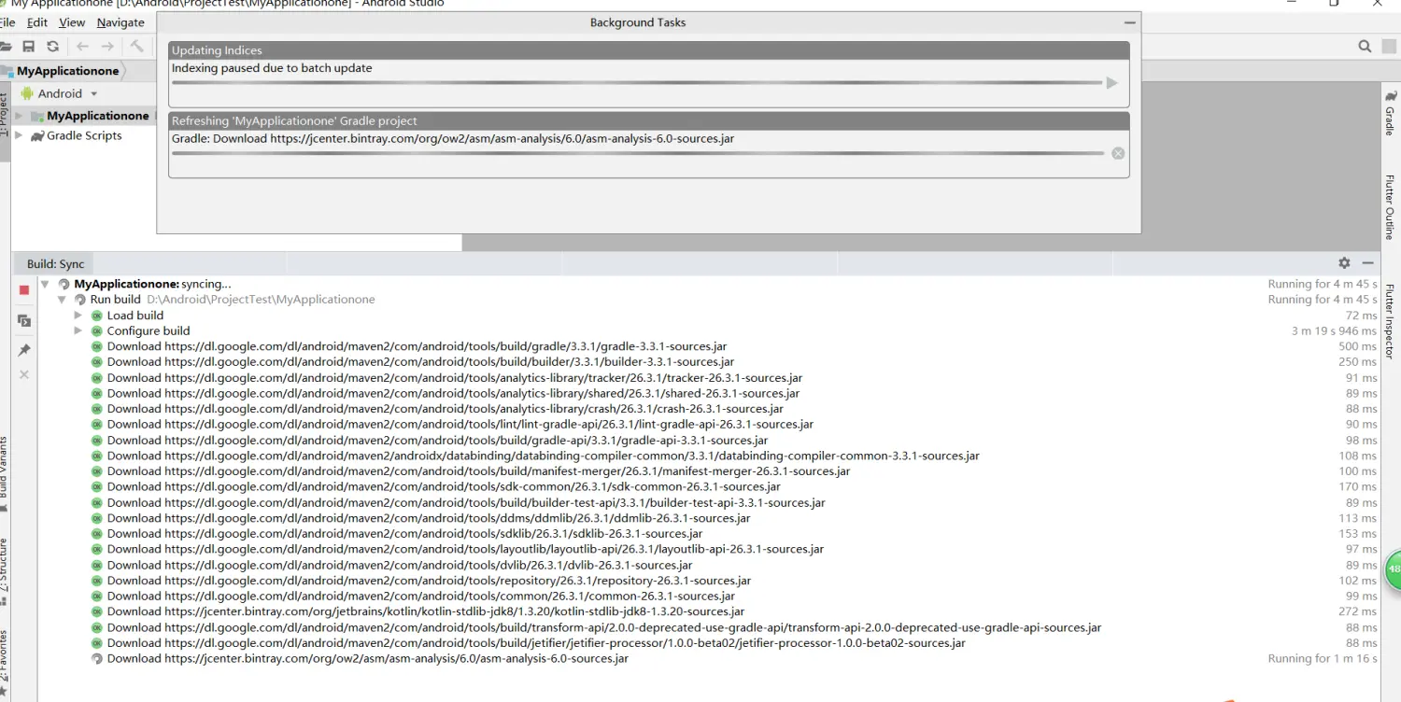Click the Forward navigation arrow
The height and width of the screenshot is (702, 1401).
107,47
